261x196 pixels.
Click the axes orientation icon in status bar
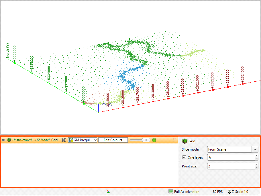click(x=108, y=192)
